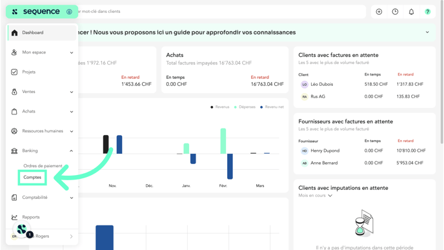Click Henry Dupond avatar badge
The width and height of the screenshot is (444, 250).
pos(305,151)
